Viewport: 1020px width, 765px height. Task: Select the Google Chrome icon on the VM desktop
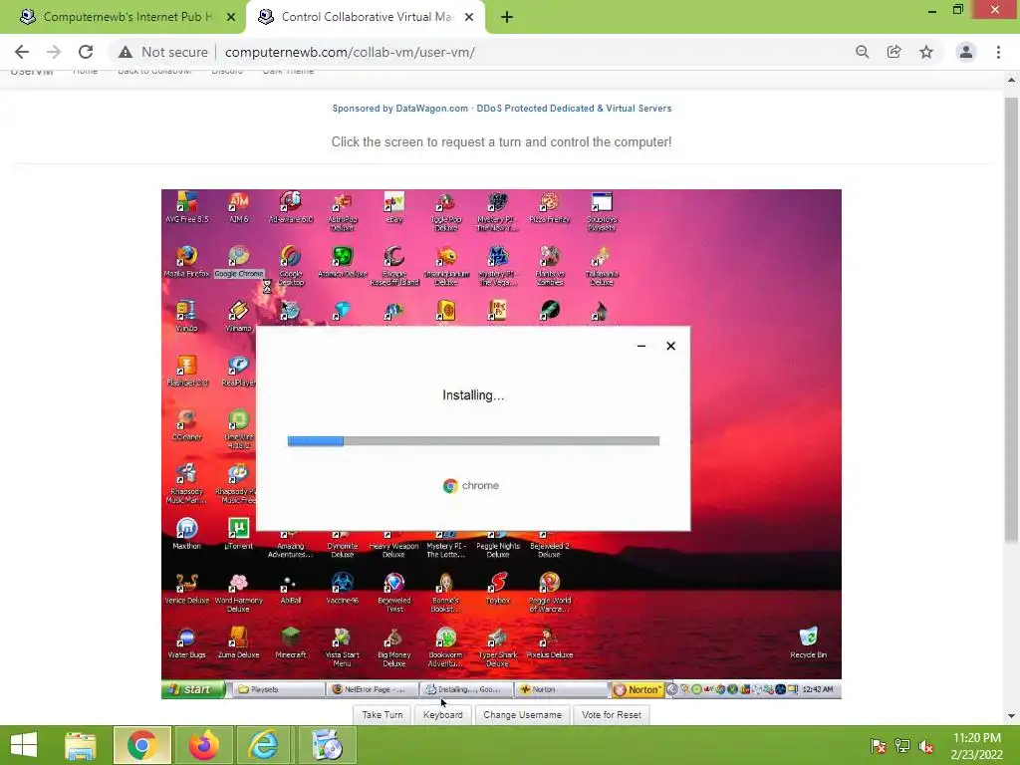coord(239,262)
